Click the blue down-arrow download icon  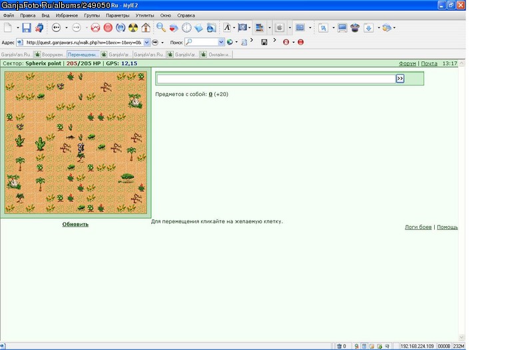click(x=368, y=27)
